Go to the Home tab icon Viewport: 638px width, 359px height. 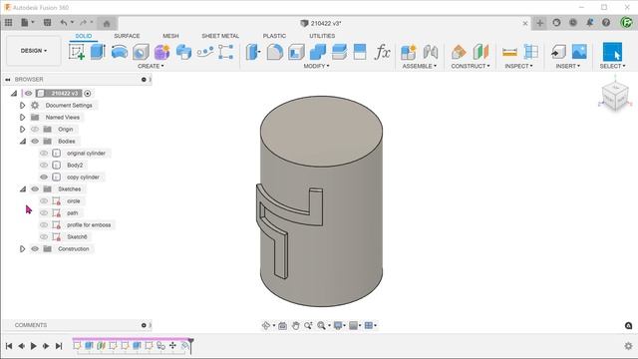coord(107,24)
